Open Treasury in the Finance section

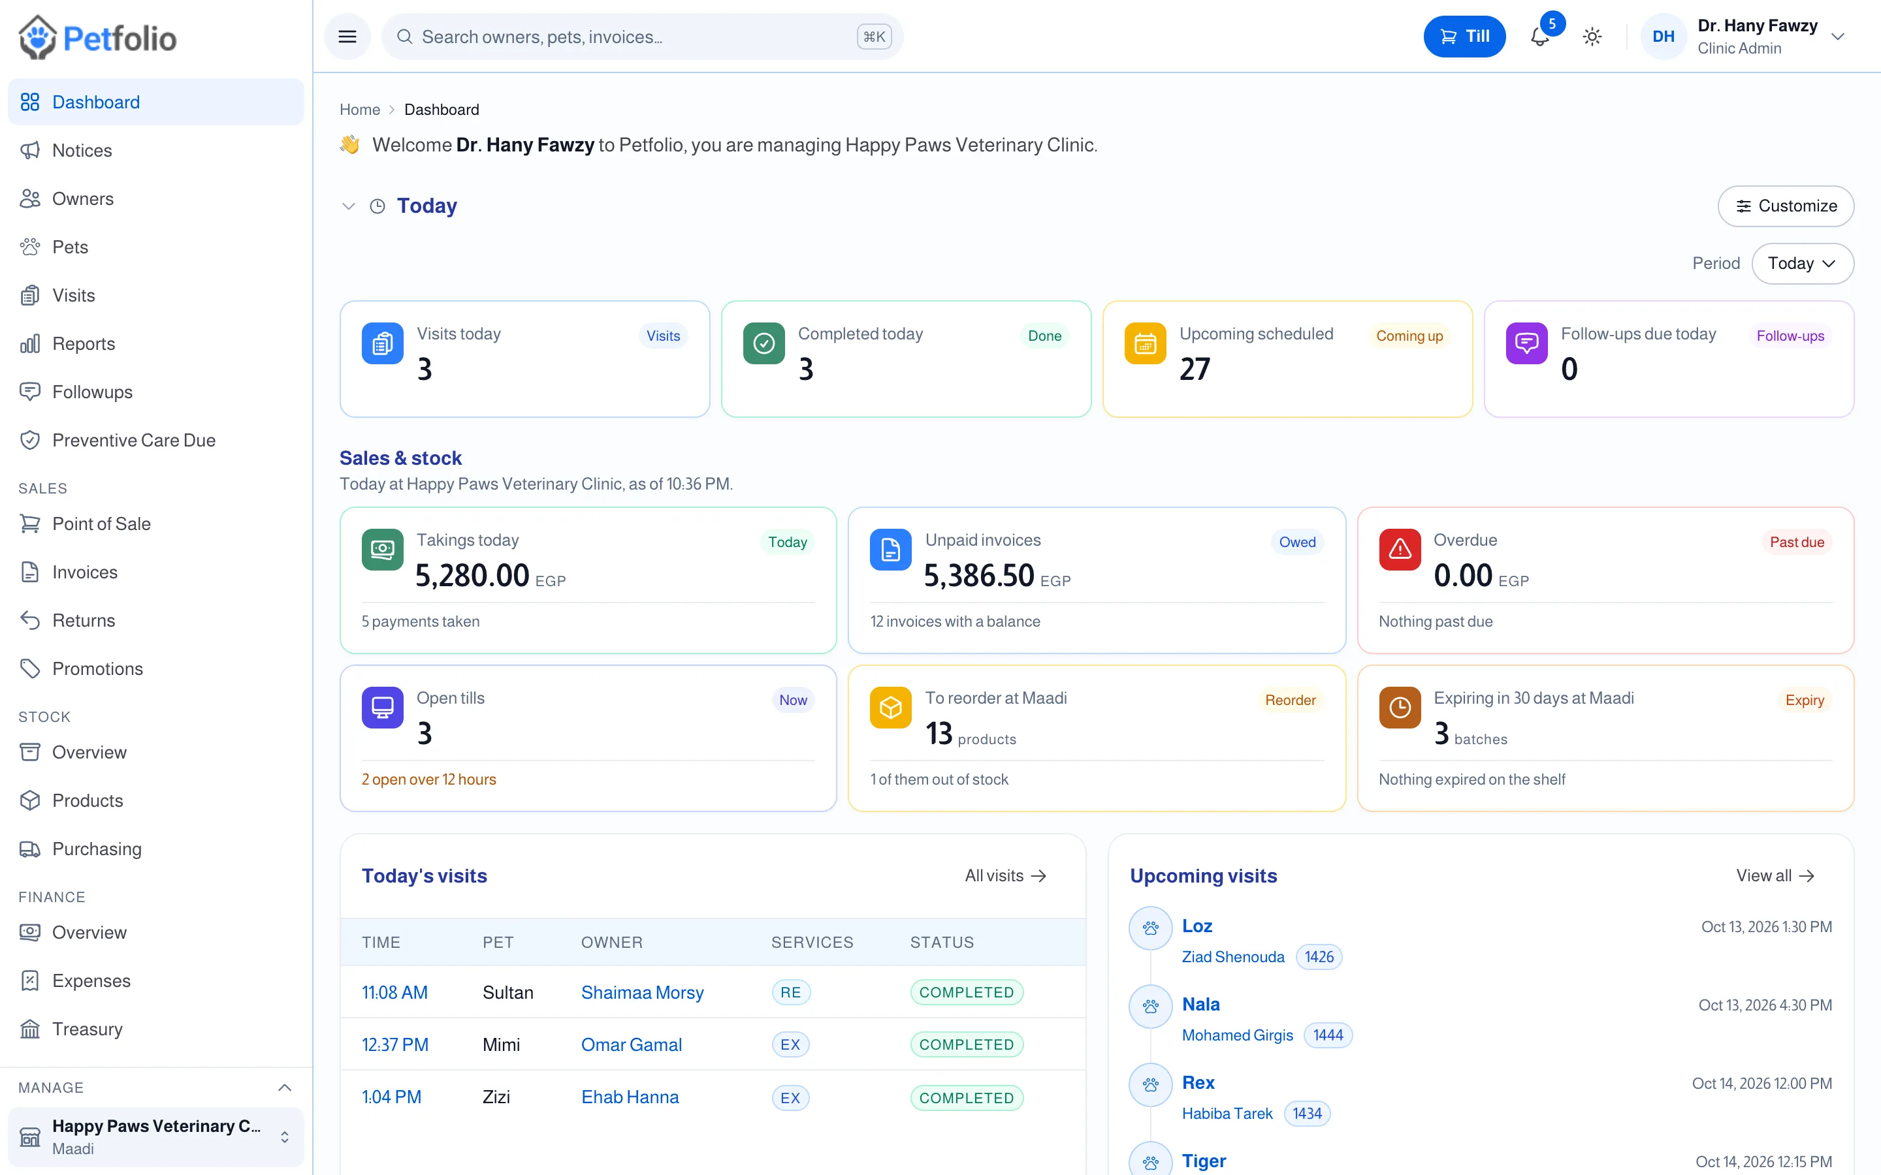click(155, 1029)
